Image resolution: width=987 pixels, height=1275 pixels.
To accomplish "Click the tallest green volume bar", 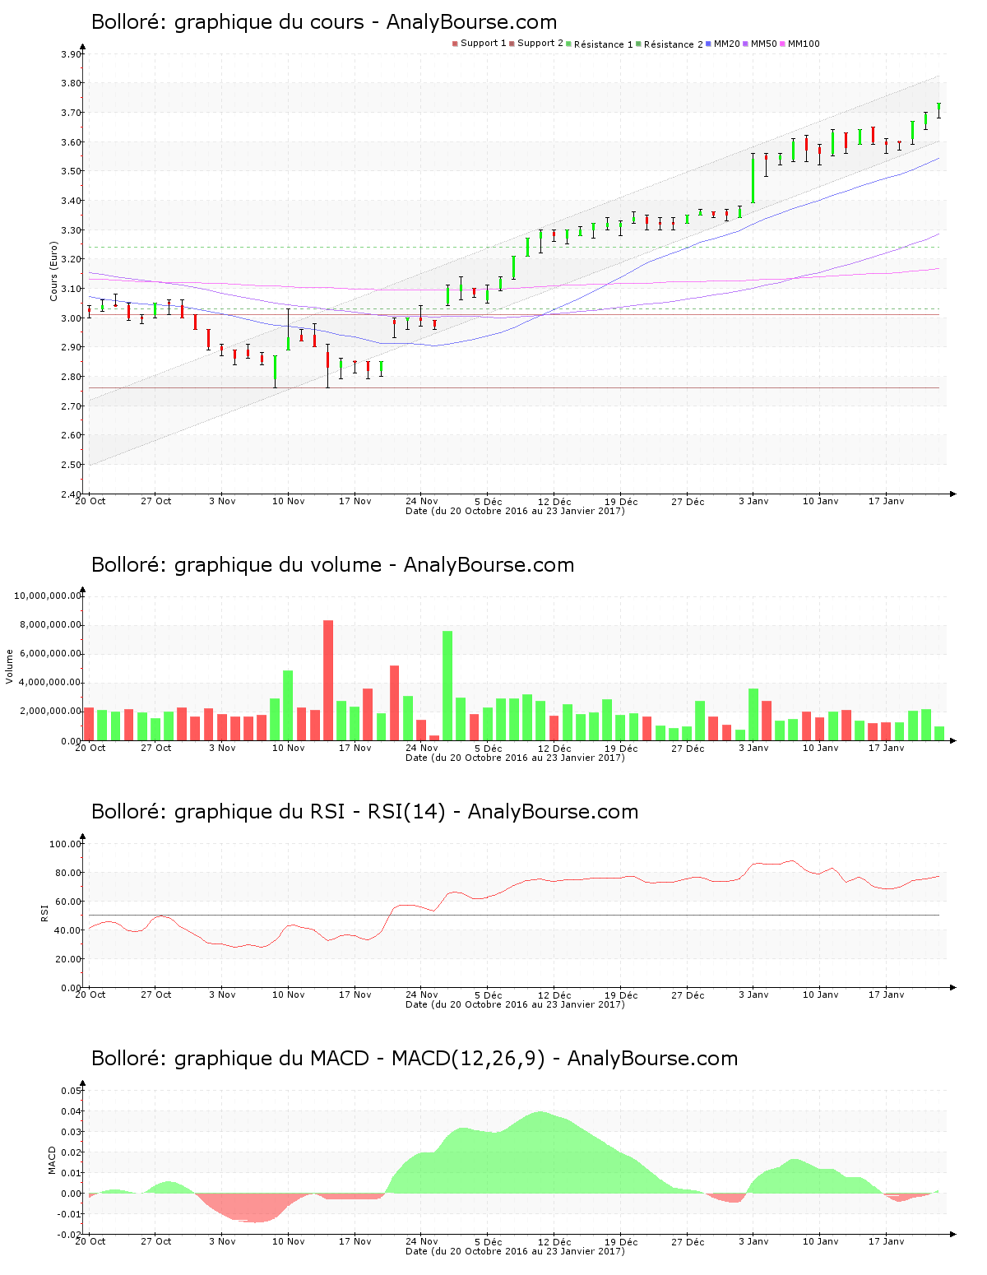I will 447,686.
